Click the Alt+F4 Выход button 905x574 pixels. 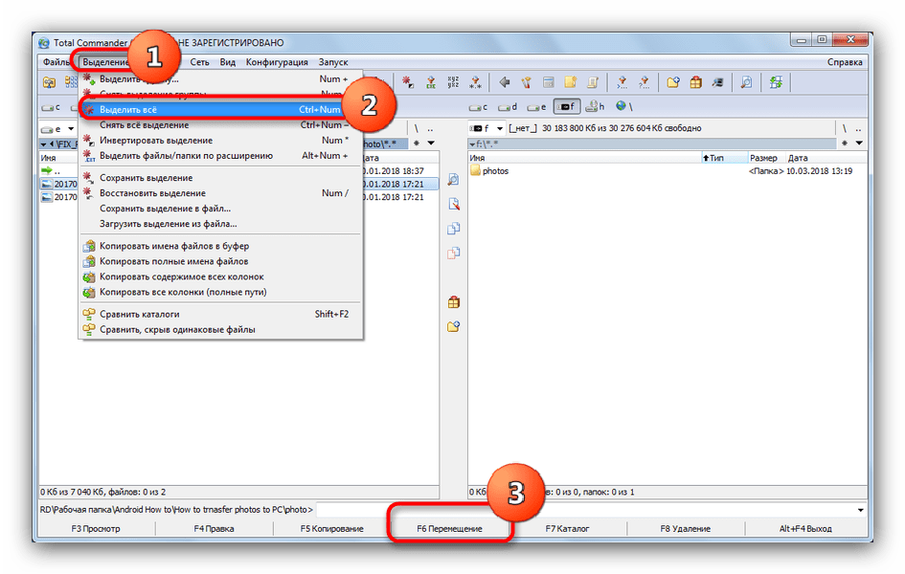click(x=805, y=528)
